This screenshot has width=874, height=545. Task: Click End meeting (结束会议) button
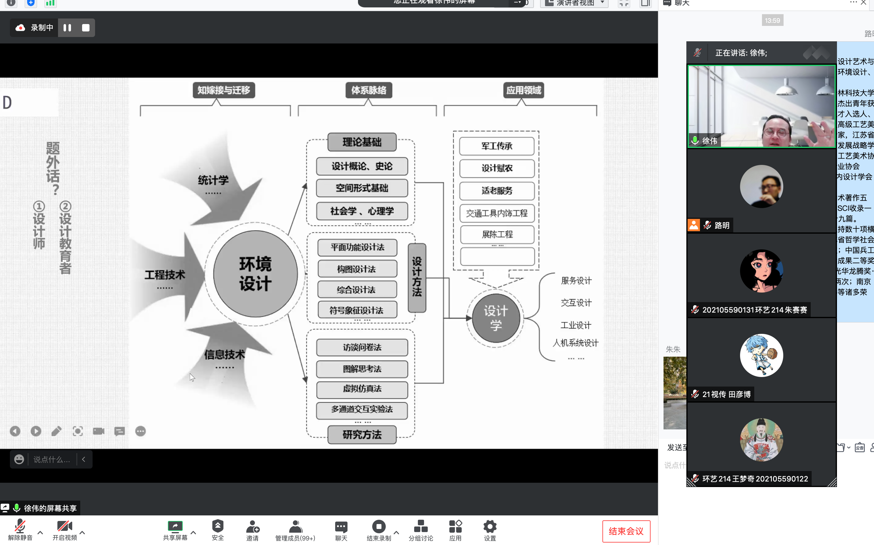[626, 531]
